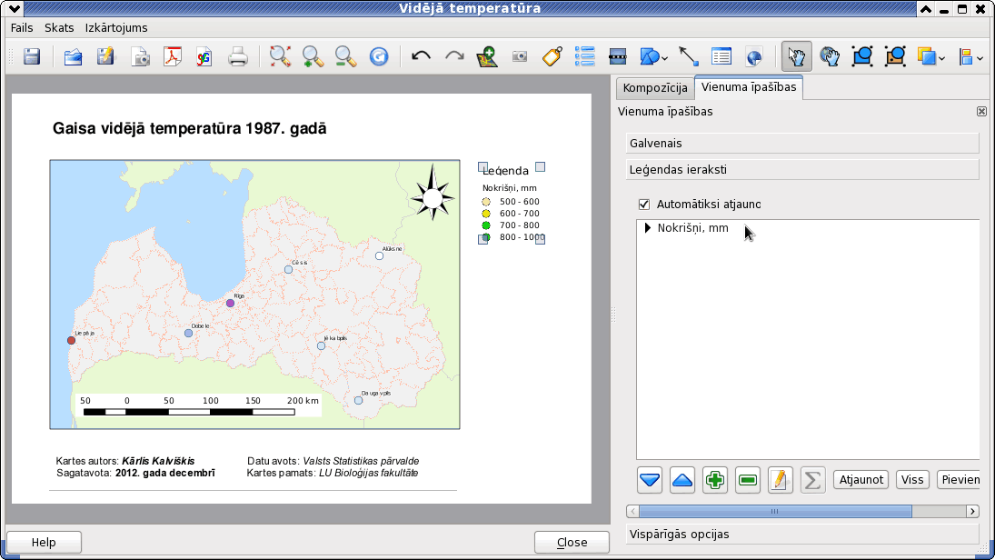995x560 pixels.
Task: Click the save as template icon
Action: tap(106, 57)
